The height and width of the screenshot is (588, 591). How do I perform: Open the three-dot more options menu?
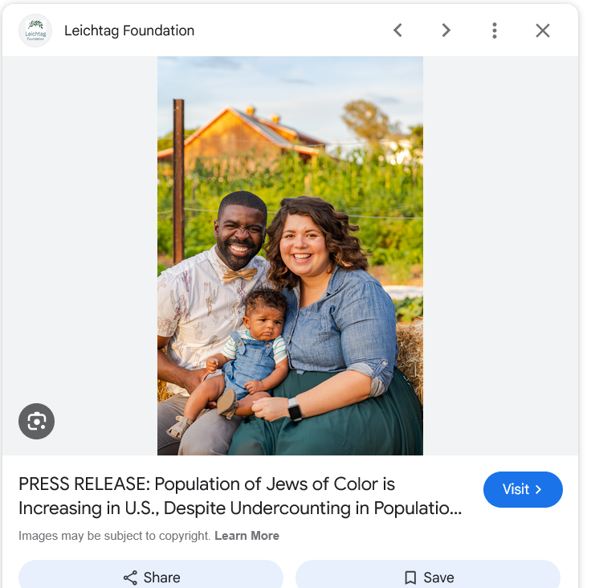[x=494, y=31]
